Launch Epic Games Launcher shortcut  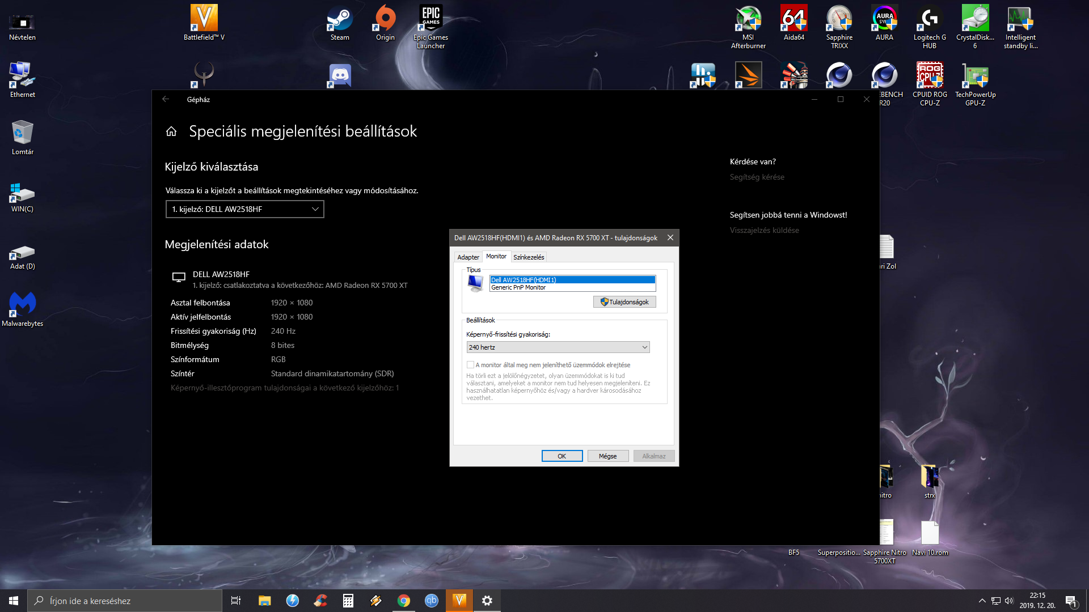click(x=430, y=27)
